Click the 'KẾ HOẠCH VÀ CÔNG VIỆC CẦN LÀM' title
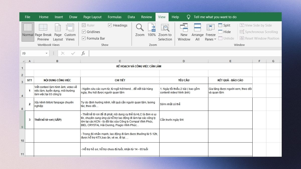The image size is (301, 169). tap(139, 66)
